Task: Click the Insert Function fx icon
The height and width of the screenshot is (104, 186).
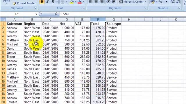Action: click(x=56, y=14)
